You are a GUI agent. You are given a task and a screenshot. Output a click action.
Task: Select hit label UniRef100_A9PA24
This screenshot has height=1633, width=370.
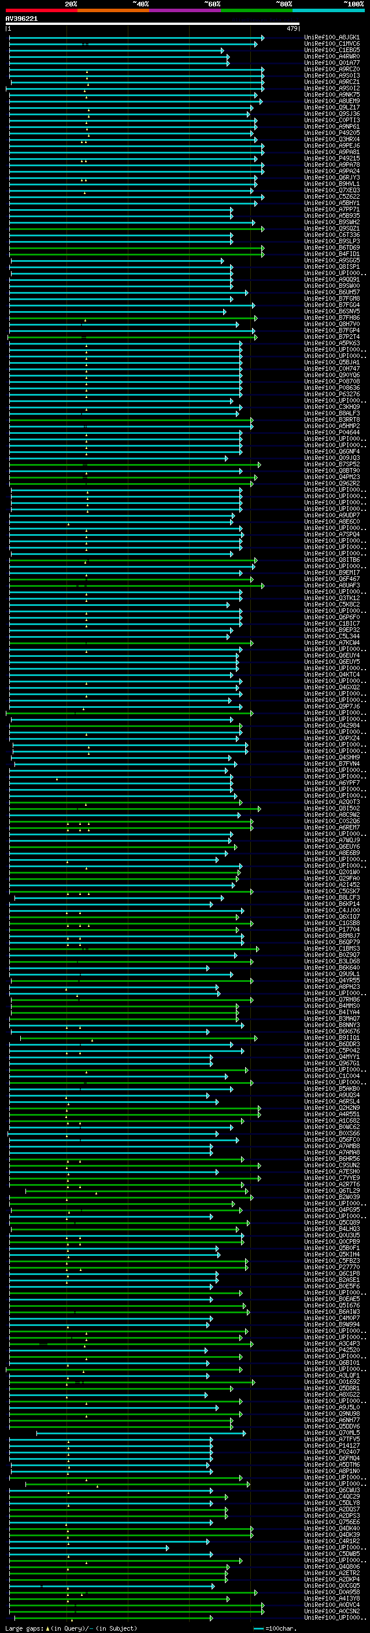pyautogui.click(x=332, y=171)
